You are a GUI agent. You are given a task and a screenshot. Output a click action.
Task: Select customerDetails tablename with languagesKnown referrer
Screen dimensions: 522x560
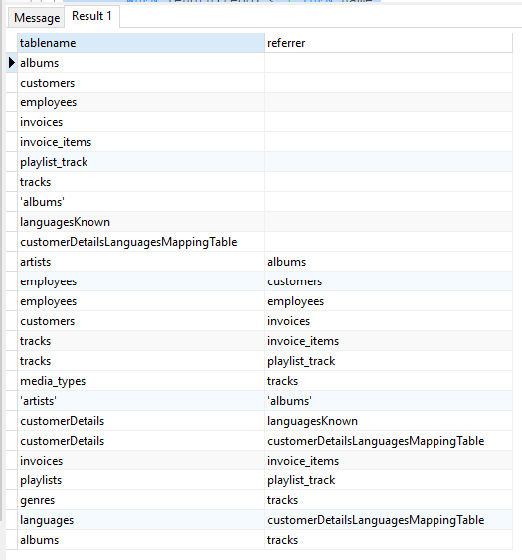[141, 421]
